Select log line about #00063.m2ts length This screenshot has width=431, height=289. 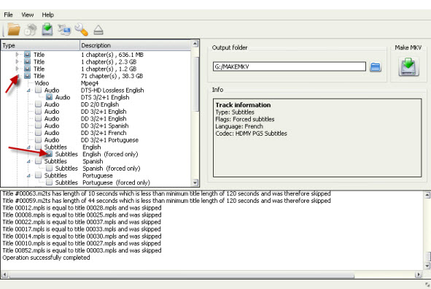point(166,193)
